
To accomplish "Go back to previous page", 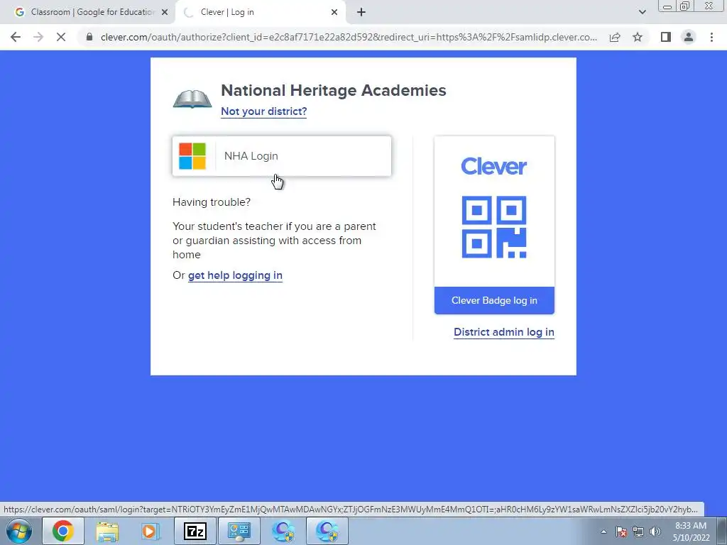I will (x=16, y=37).
